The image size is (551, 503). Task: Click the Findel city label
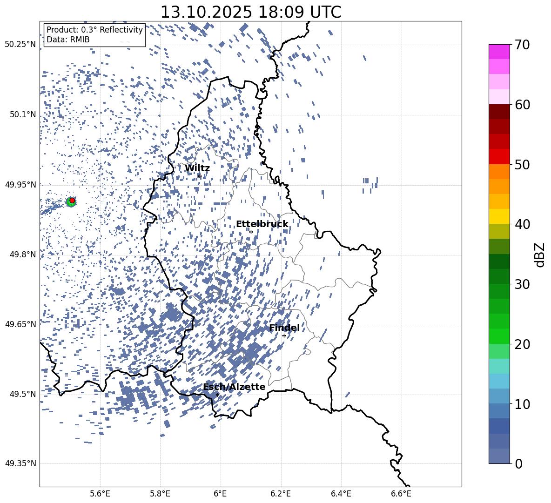coord(284,328)
